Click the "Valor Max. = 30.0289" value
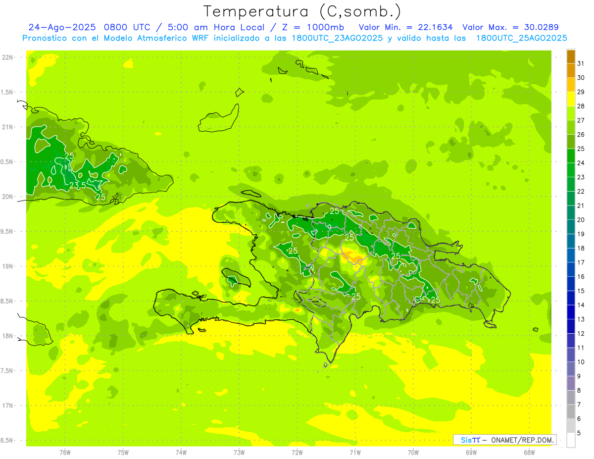Image resolution: width=594 pixels, height=459 pixels. (x=510, y=27)
